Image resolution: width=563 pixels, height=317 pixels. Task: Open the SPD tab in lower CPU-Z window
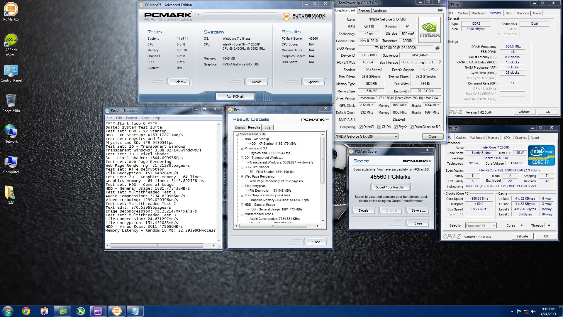[507, 138]
